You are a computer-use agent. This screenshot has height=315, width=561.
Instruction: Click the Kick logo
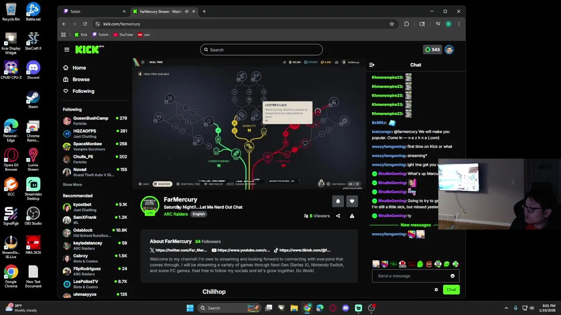pyautogui.click(x=89, y=49)
